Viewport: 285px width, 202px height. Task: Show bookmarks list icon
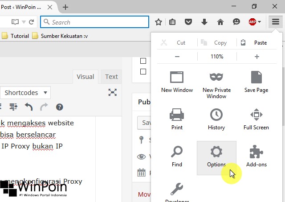[x=172, y=22]
